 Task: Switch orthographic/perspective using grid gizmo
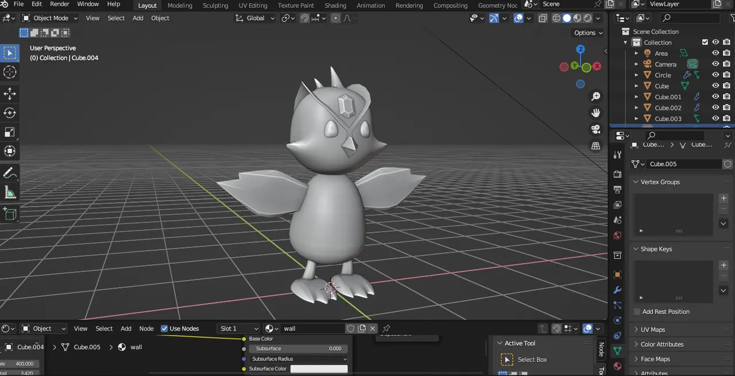(596, 146)
